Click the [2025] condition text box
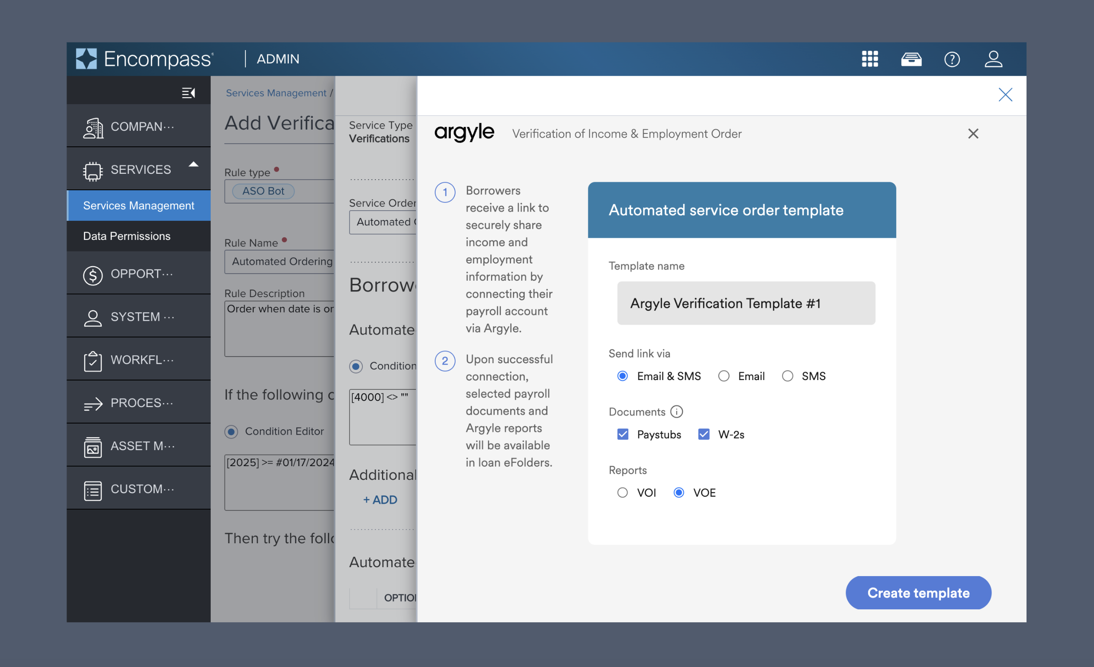Screen dimensions: 1094x667 coord(279,482)
